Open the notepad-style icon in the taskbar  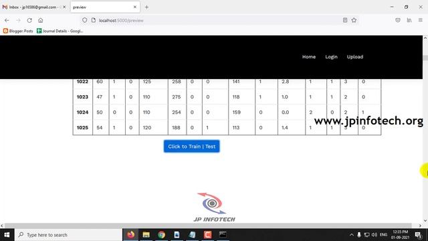pos(192,235)
